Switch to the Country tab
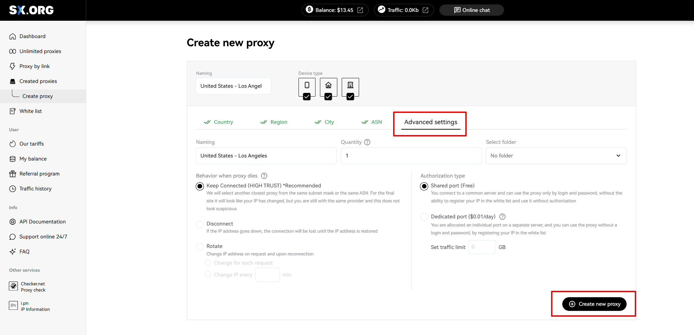The width and height of the screenshot is (694, 335). (x=218, y=122)
